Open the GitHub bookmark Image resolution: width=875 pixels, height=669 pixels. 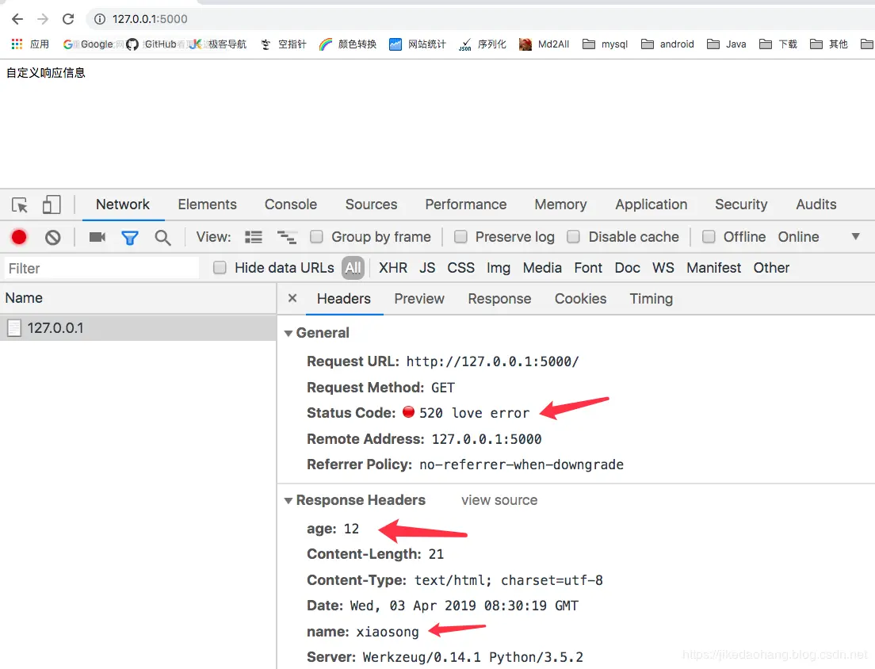tap(151, 44)
